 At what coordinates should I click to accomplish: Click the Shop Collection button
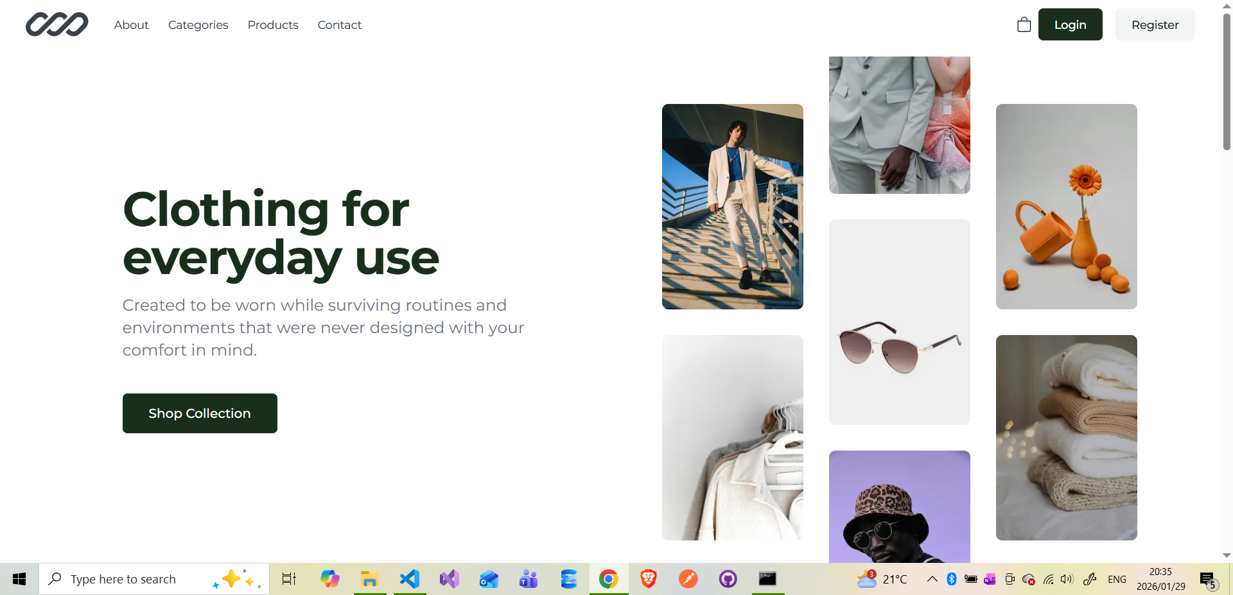point(200,413)
